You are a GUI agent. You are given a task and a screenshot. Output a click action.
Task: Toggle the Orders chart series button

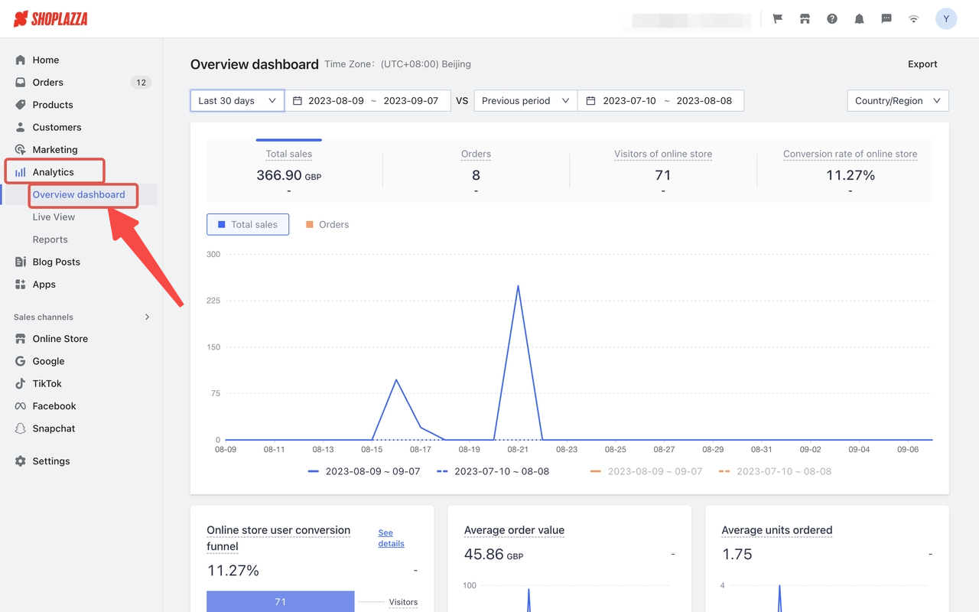327,224
